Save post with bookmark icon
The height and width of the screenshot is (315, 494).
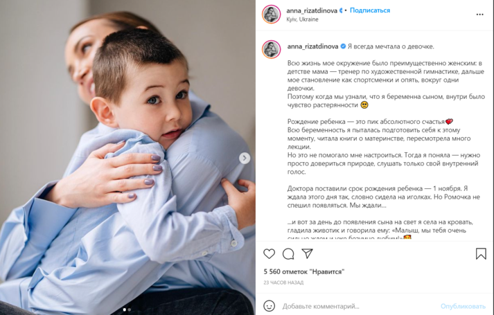click(x=481, y=253)
